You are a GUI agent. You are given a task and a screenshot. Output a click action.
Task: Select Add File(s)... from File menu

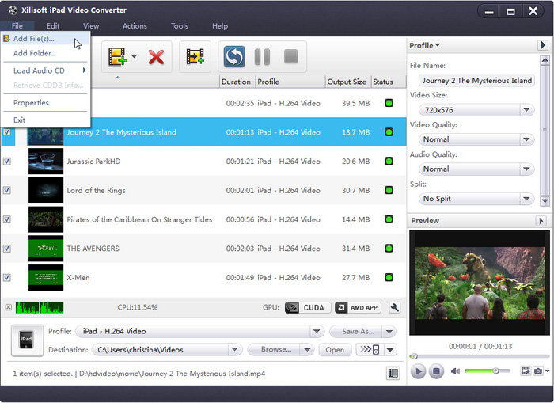[x=33, y=39]
